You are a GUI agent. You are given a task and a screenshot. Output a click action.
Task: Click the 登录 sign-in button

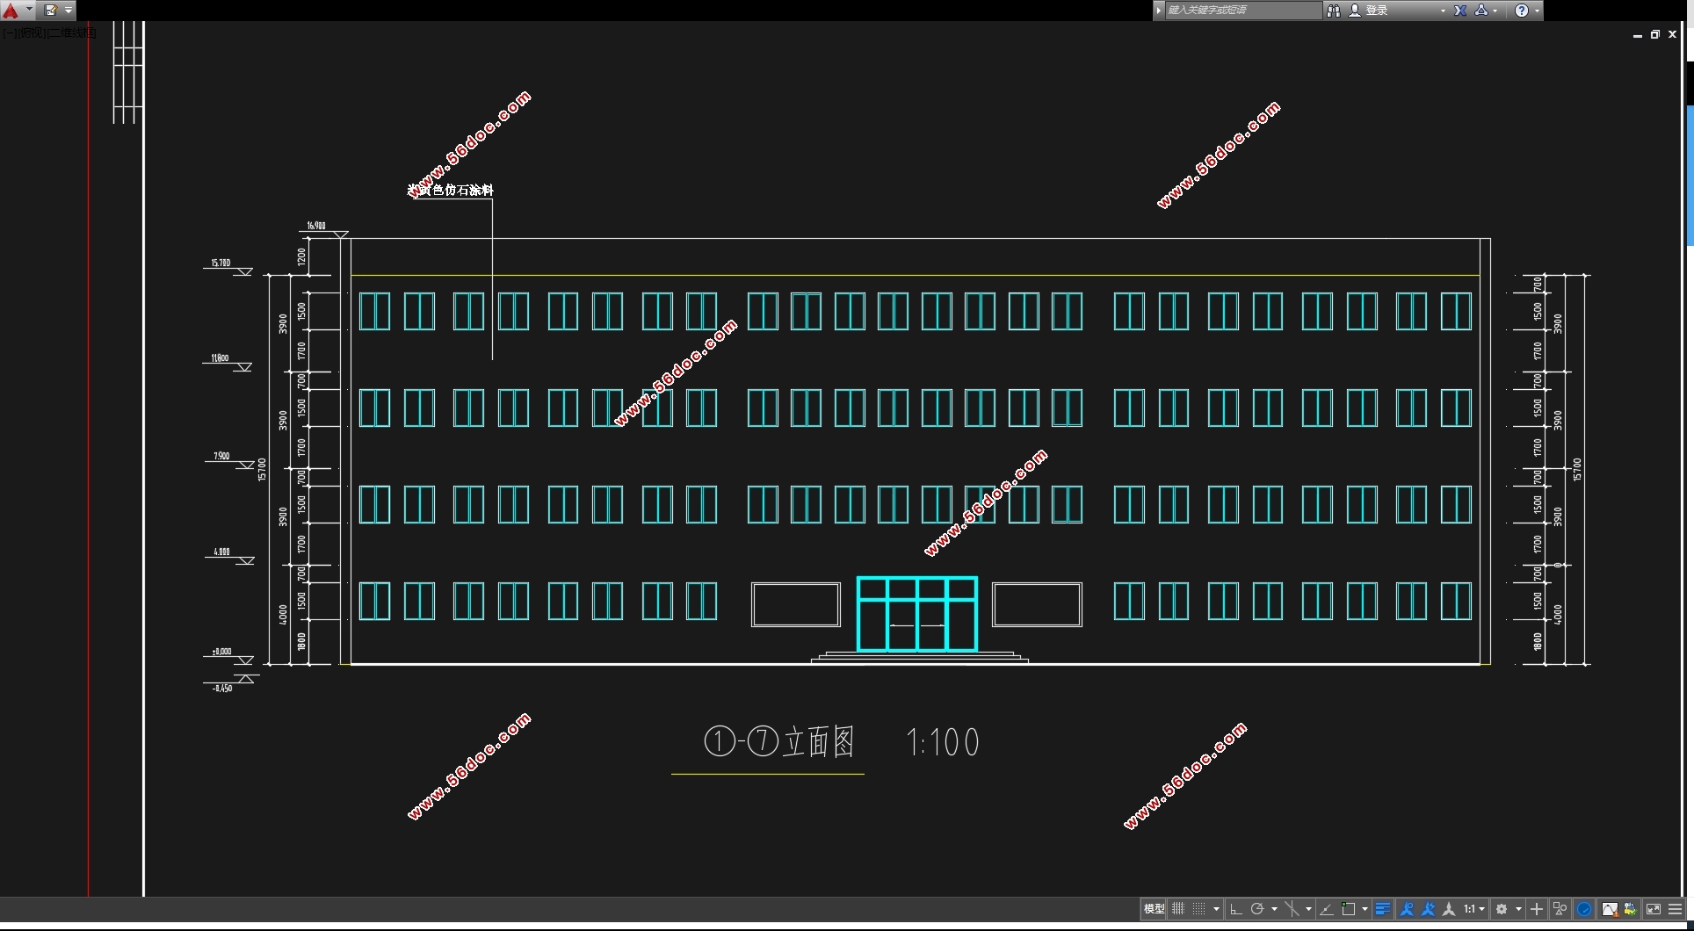pos(1376,11)
